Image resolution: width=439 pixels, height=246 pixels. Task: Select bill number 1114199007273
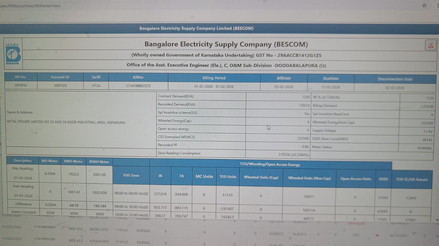(x=138, y=86)
